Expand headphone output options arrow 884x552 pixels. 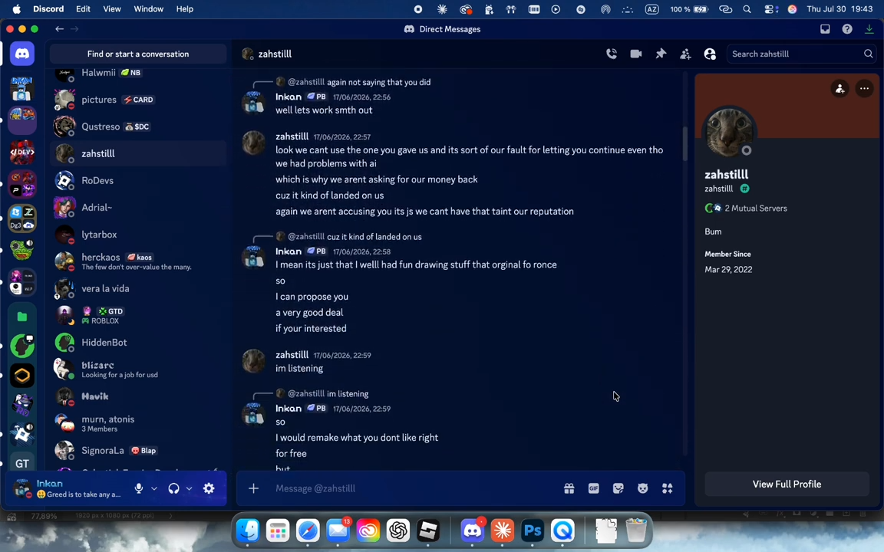tap(189, 488)
